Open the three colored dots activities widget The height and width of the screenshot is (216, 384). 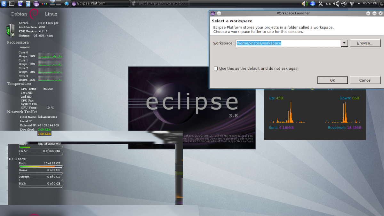pyautogui.click(x=44, y=4)
